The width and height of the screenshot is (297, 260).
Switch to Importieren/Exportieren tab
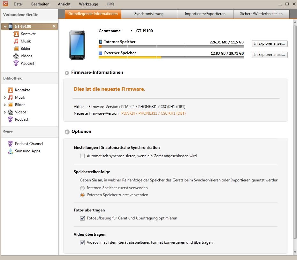[x=205, y=14]
